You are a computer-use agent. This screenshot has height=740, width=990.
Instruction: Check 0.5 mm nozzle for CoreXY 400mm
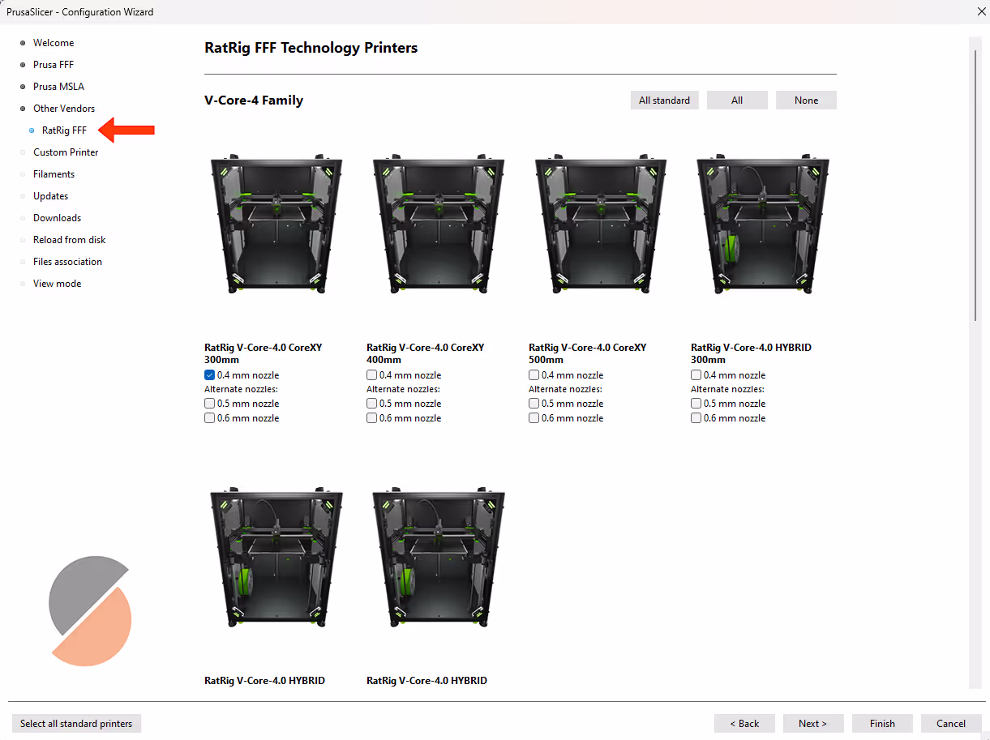372,404
